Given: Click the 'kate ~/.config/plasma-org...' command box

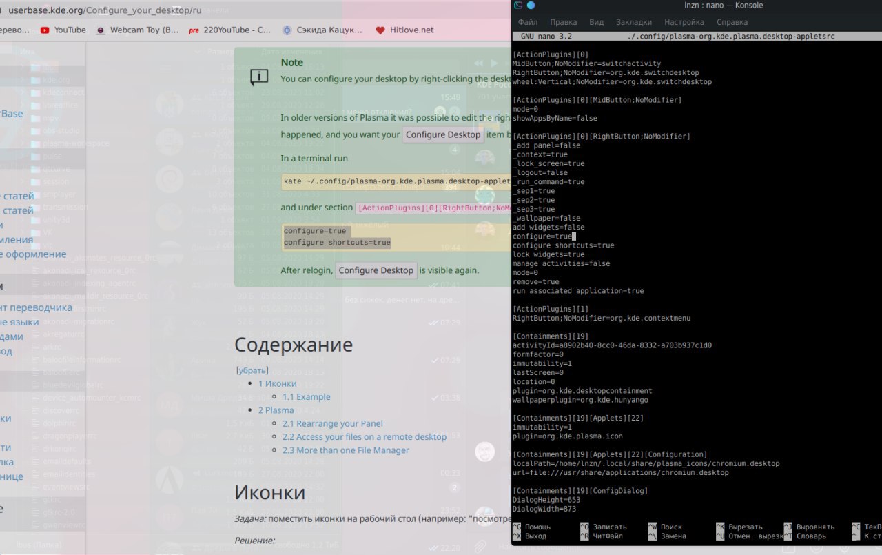Looking at the screenshot, I should pos(396,182).
